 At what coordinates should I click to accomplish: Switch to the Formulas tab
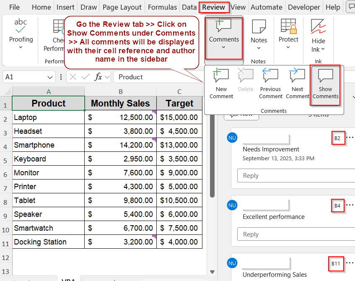click(162, 7)
